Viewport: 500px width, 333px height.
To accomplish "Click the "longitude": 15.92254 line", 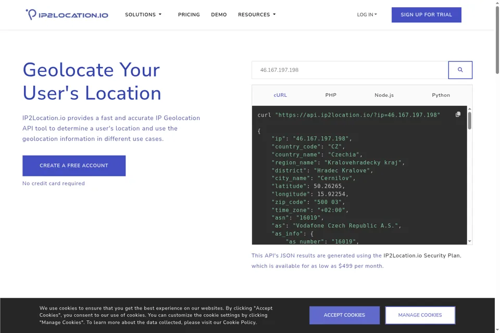I will (310, 194).
